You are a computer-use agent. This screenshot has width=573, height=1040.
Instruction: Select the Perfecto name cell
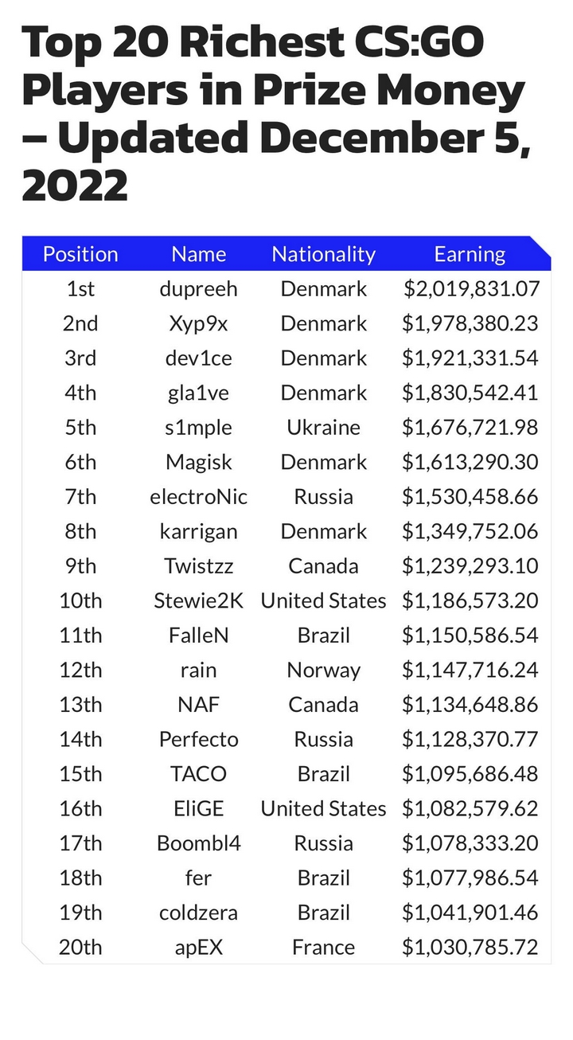(198, 739)
